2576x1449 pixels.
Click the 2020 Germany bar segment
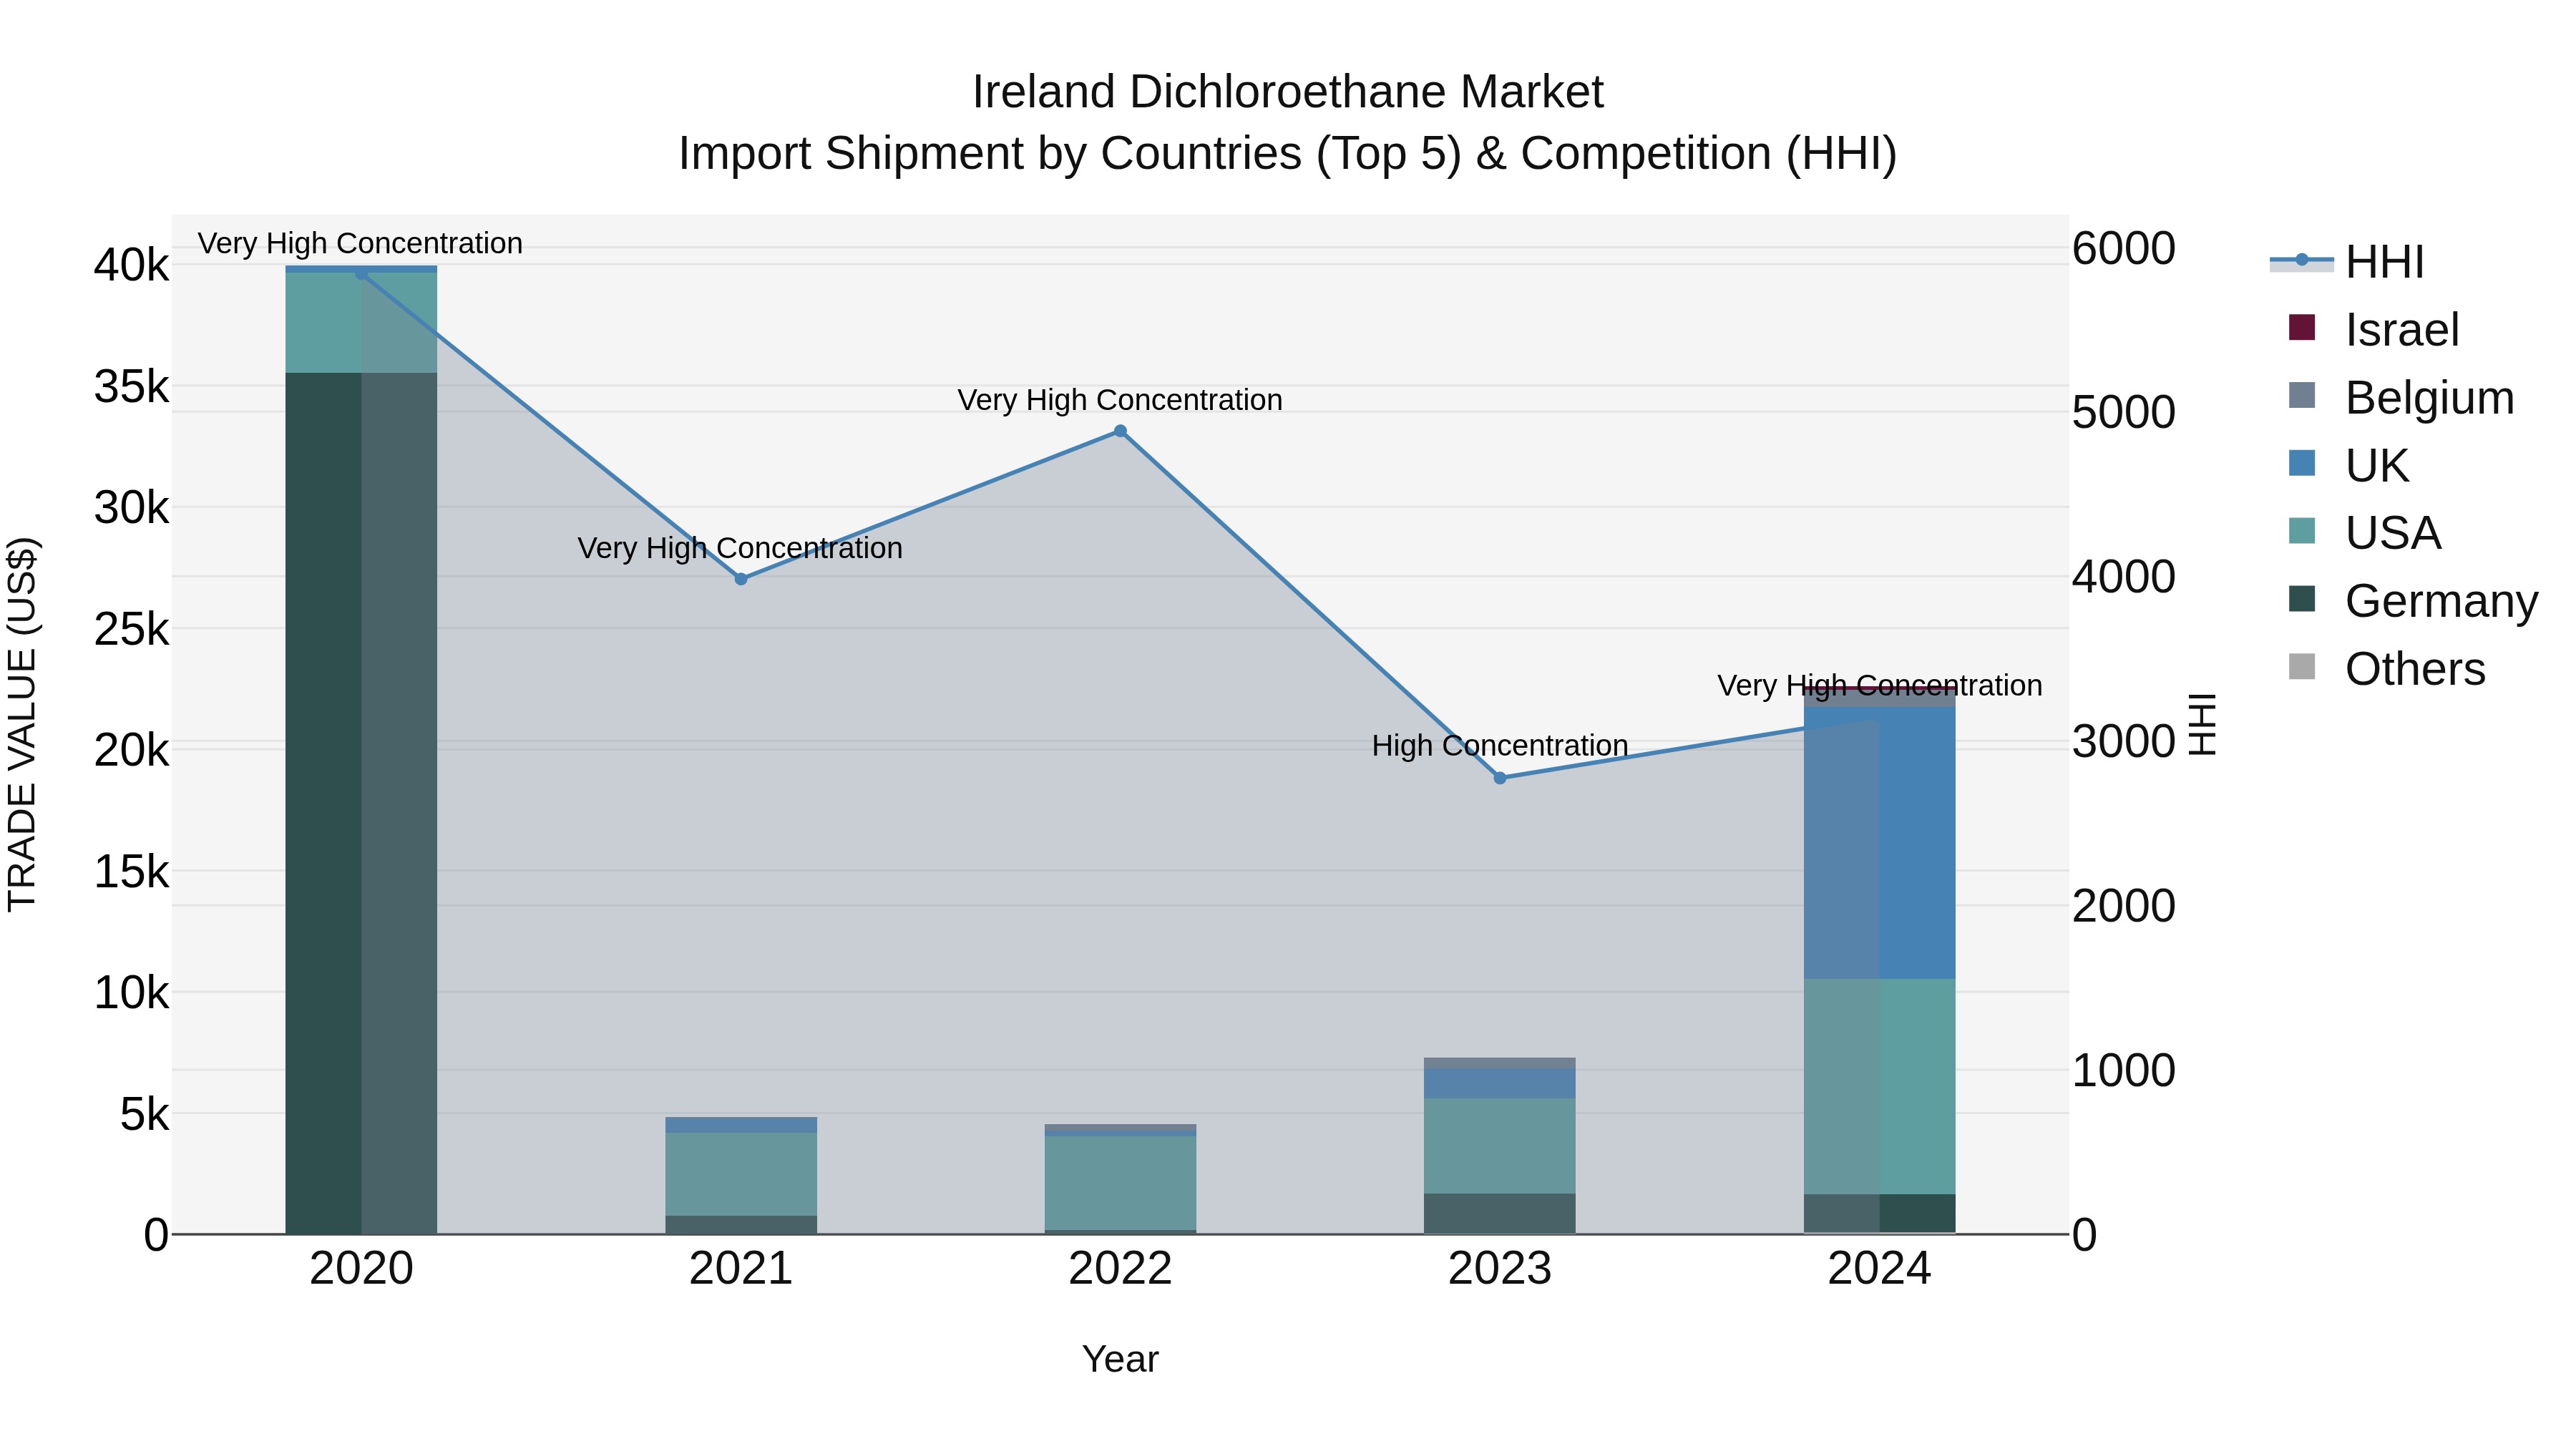[x=361, y=803]
